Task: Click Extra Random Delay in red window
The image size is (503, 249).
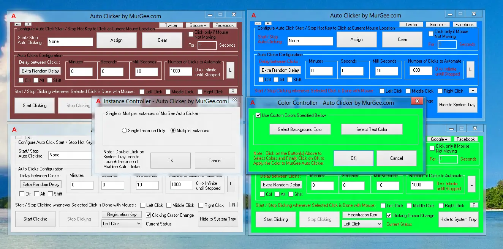Action: (40, 71)
